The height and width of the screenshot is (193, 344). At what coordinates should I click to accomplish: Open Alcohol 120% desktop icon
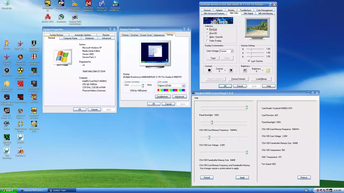pyautogui.click(x=48, y=18)
